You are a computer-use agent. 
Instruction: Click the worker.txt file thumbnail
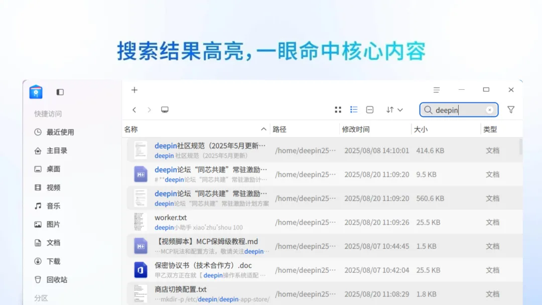point(141,222)
